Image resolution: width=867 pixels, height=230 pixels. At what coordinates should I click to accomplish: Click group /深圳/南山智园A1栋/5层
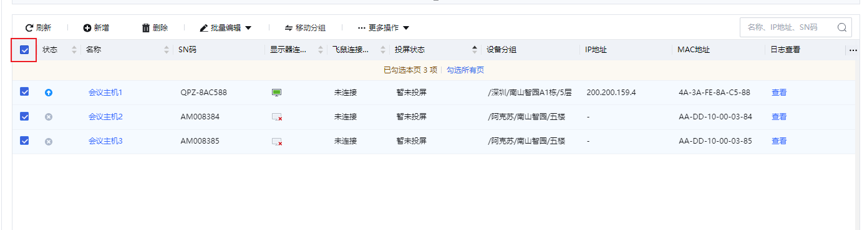(x=529, y=93)
